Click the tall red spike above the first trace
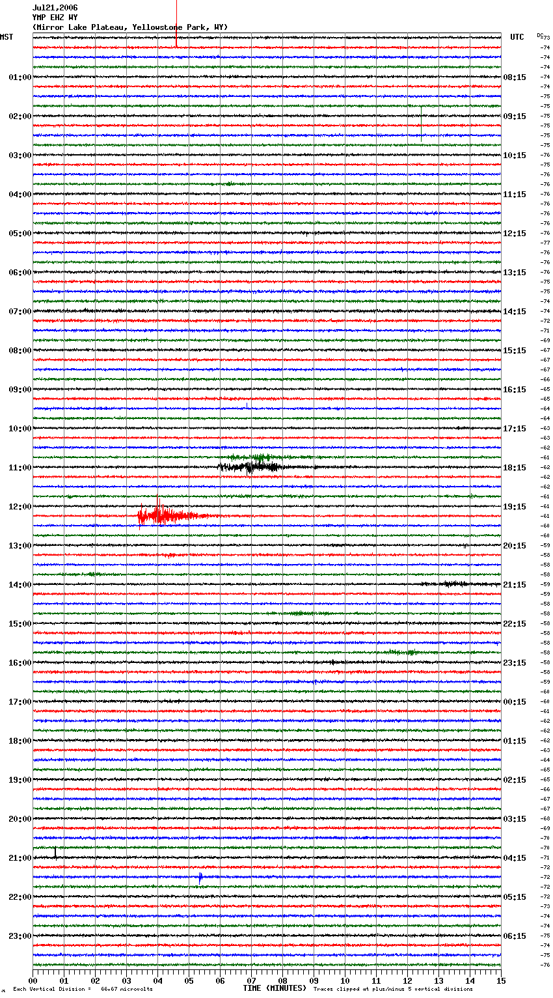The height and width of the screenshot is (998, 553). tap(176, 23)
